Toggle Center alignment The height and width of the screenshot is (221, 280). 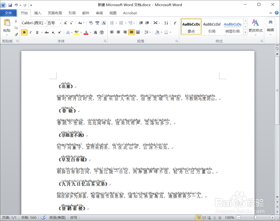118,32
